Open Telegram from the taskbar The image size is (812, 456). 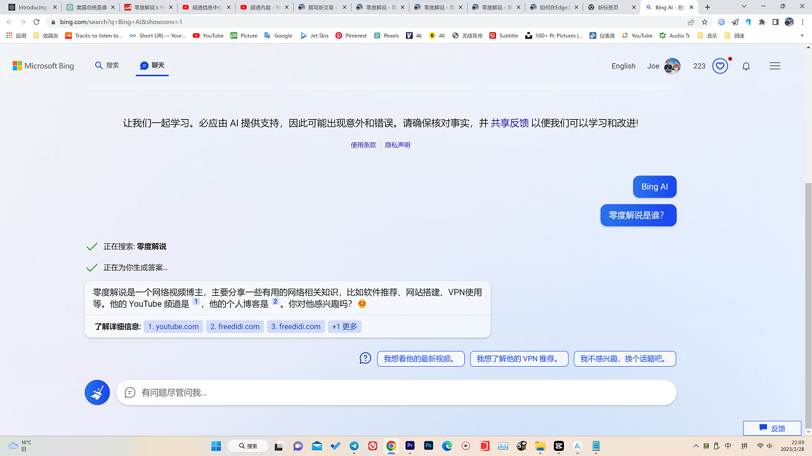(x=354, y=446)
